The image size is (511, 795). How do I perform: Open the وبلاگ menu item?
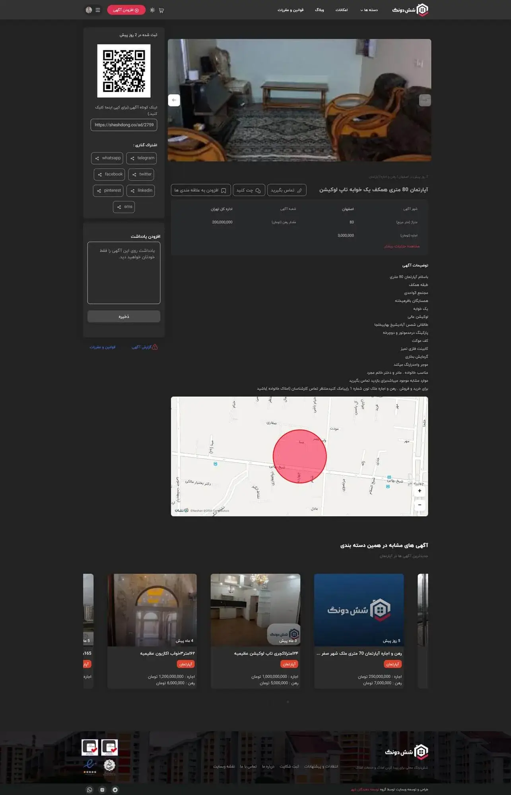[x=319, y=10]
